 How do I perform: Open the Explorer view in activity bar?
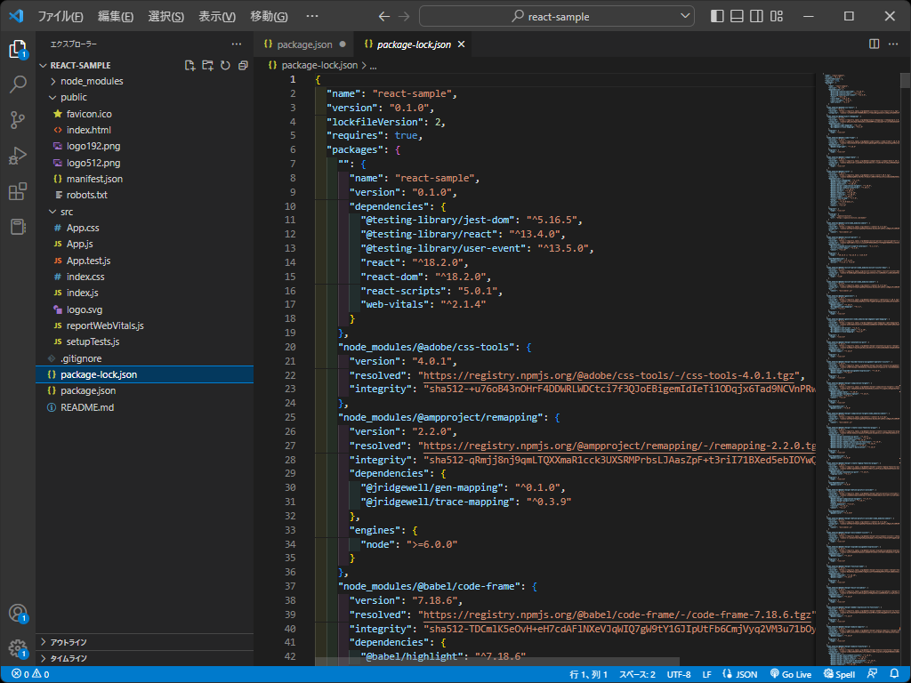[x=18, y=50]
